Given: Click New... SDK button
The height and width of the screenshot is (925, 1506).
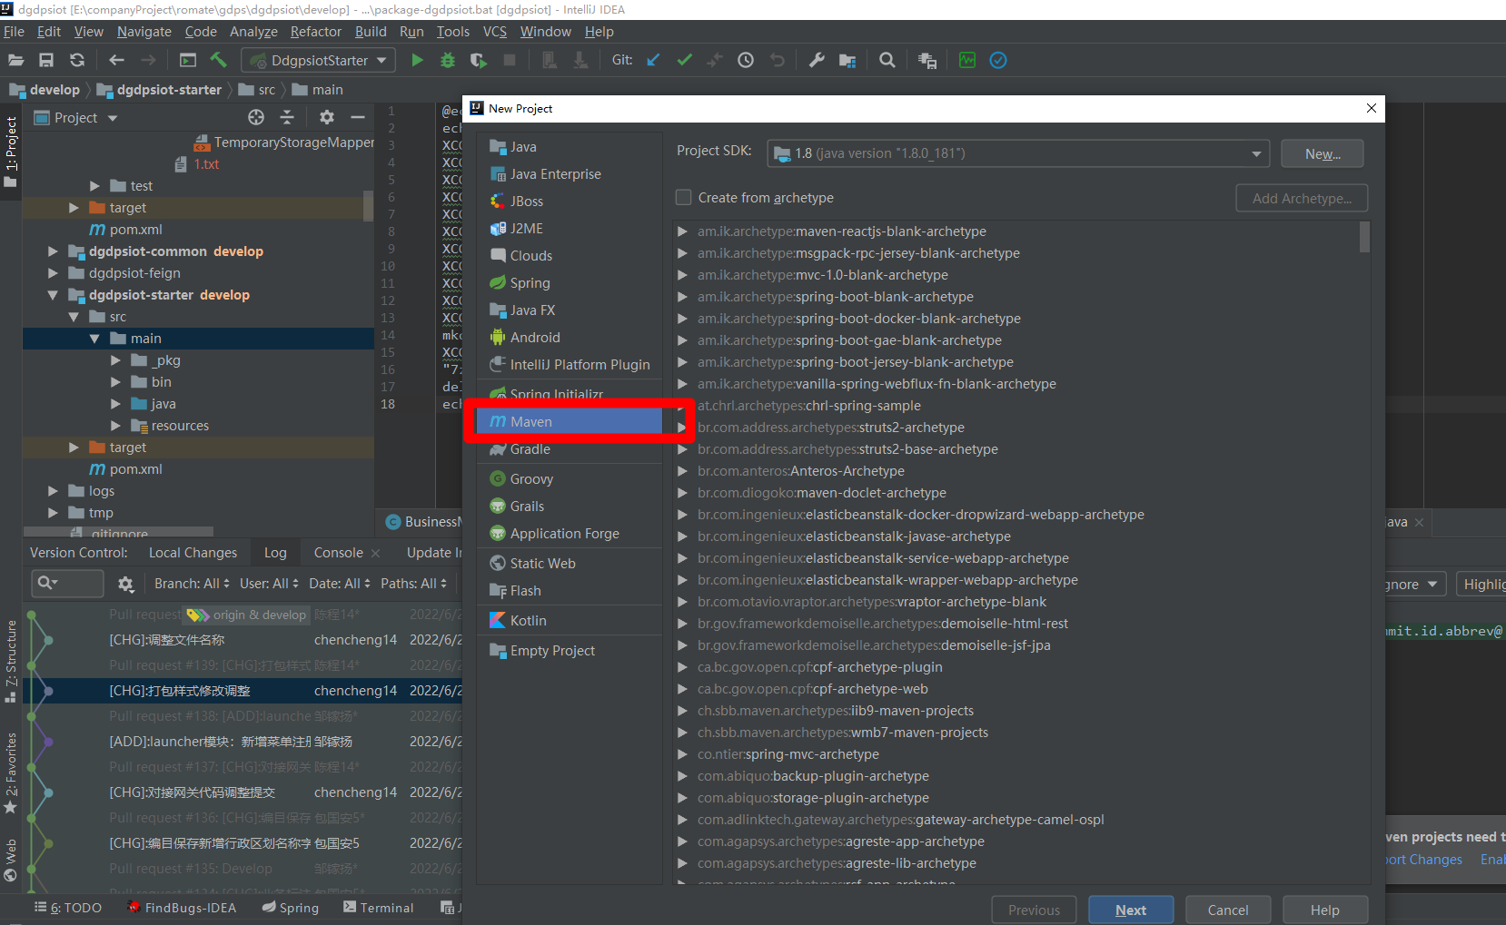Looking at the screenshot, I should click(x=1323, y=153).
